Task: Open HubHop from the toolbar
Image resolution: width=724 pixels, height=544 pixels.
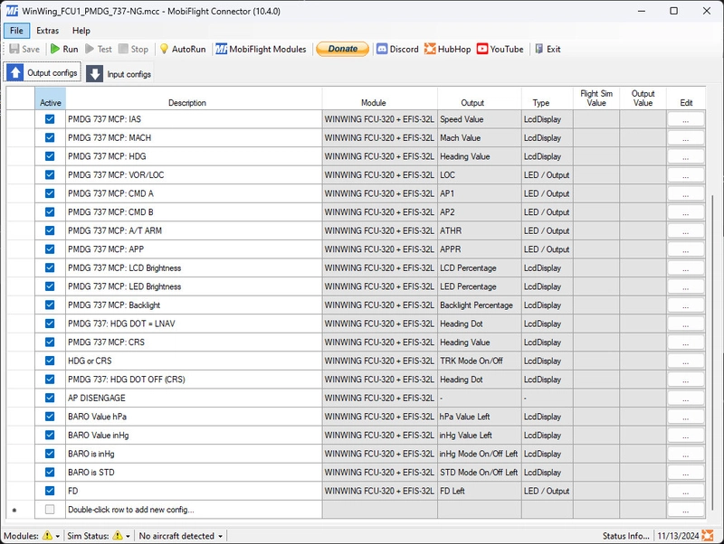Action: click(x=430, y=49)
